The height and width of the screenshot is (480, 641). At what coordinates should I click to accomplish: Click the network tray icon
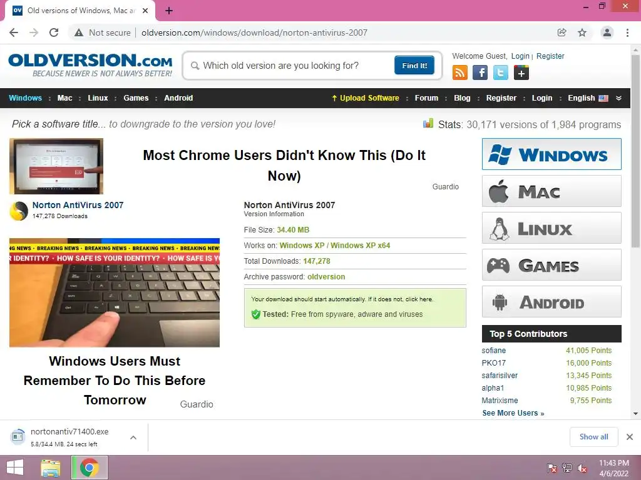click(x=567, y=468)
